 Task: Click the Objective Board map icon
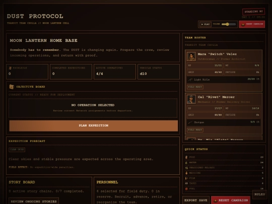pyautogui.click(x=12, y=87)
